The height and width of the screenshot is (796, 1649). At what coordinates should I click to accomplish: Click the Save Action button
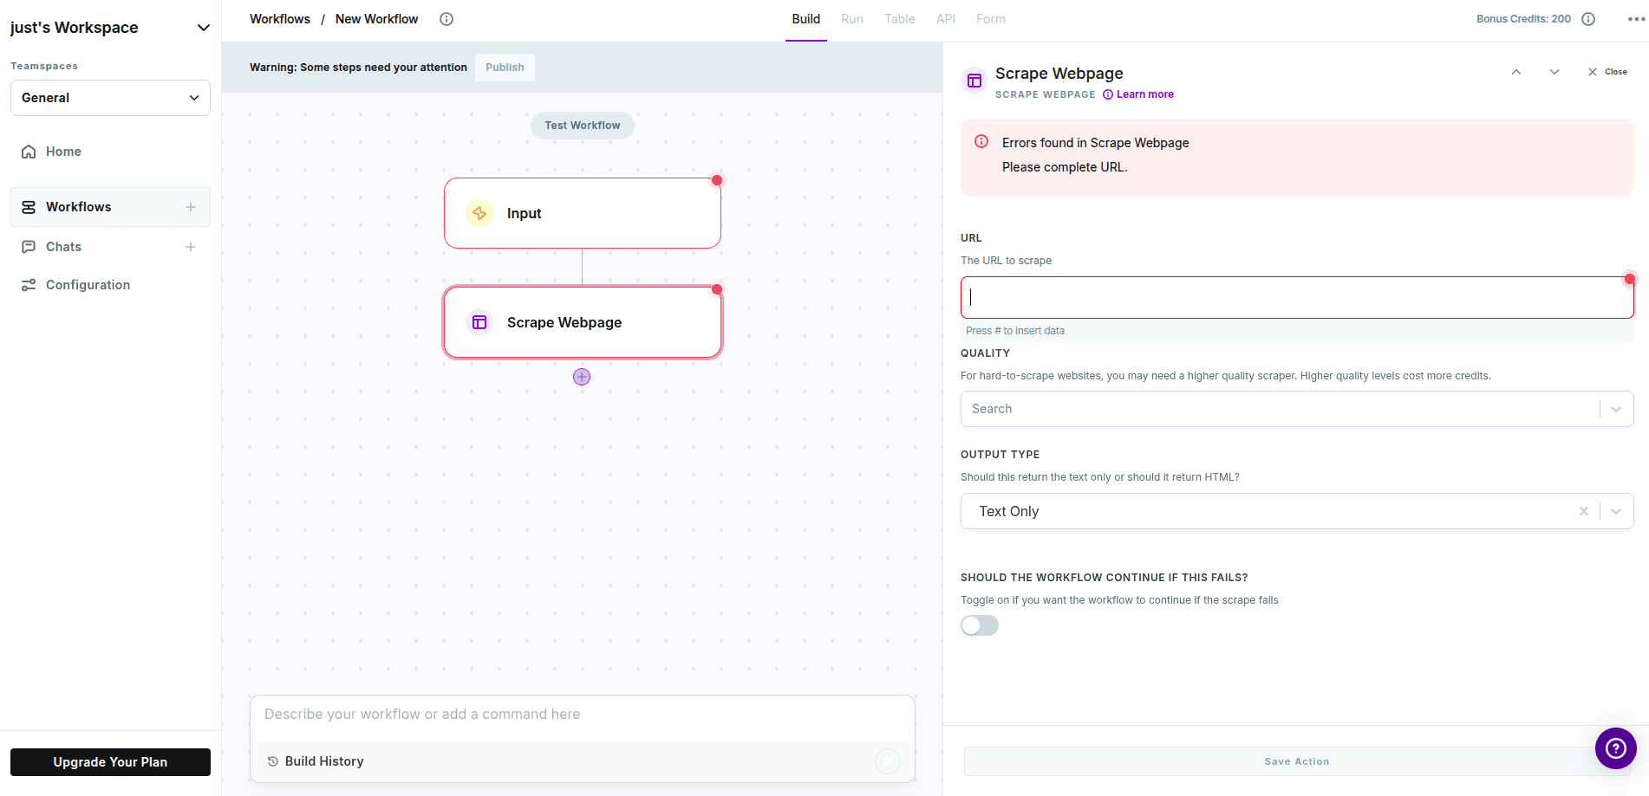pos(1297,761)
